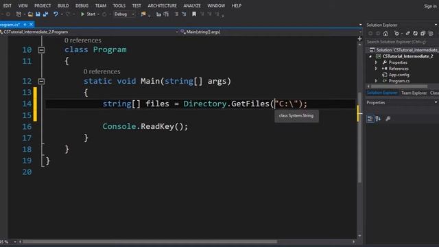Screen dimensions: 439x247
Task: Click the Property Pages wrench icon
Action: pyautogui.click(x=388, y=119)
